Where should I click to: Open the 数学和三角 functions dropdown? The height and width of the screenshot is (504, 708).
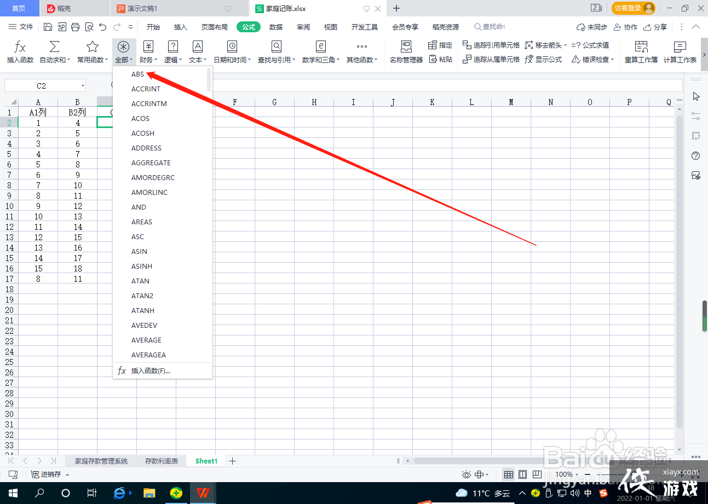point(321,53)
